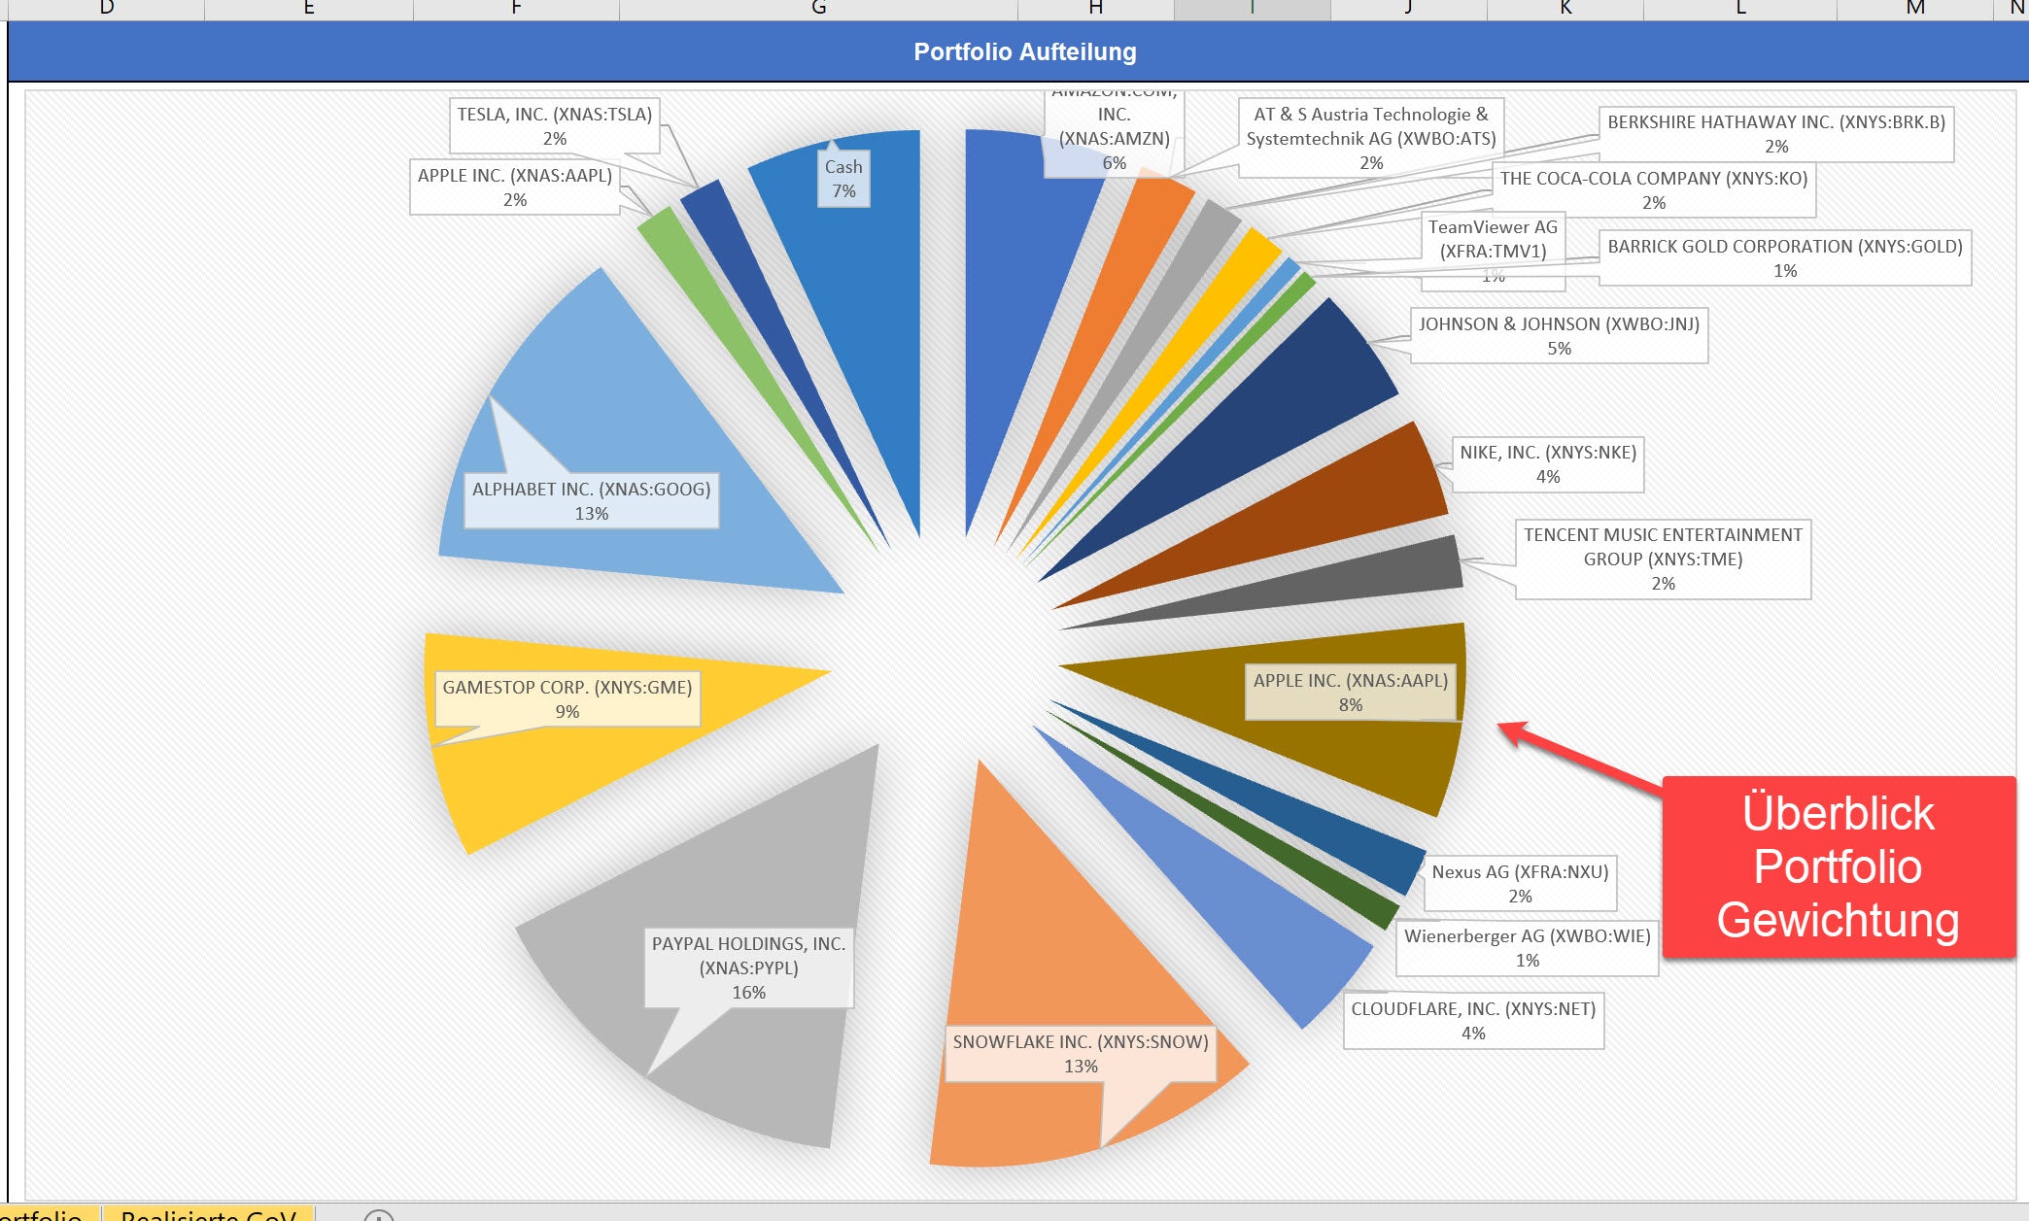The width and height of the screenshot is (2029, 1221).
Task: Select the SNOWFLAKE INC. 13% label
Action: pyautogui.click(x=1081, y=1054)
